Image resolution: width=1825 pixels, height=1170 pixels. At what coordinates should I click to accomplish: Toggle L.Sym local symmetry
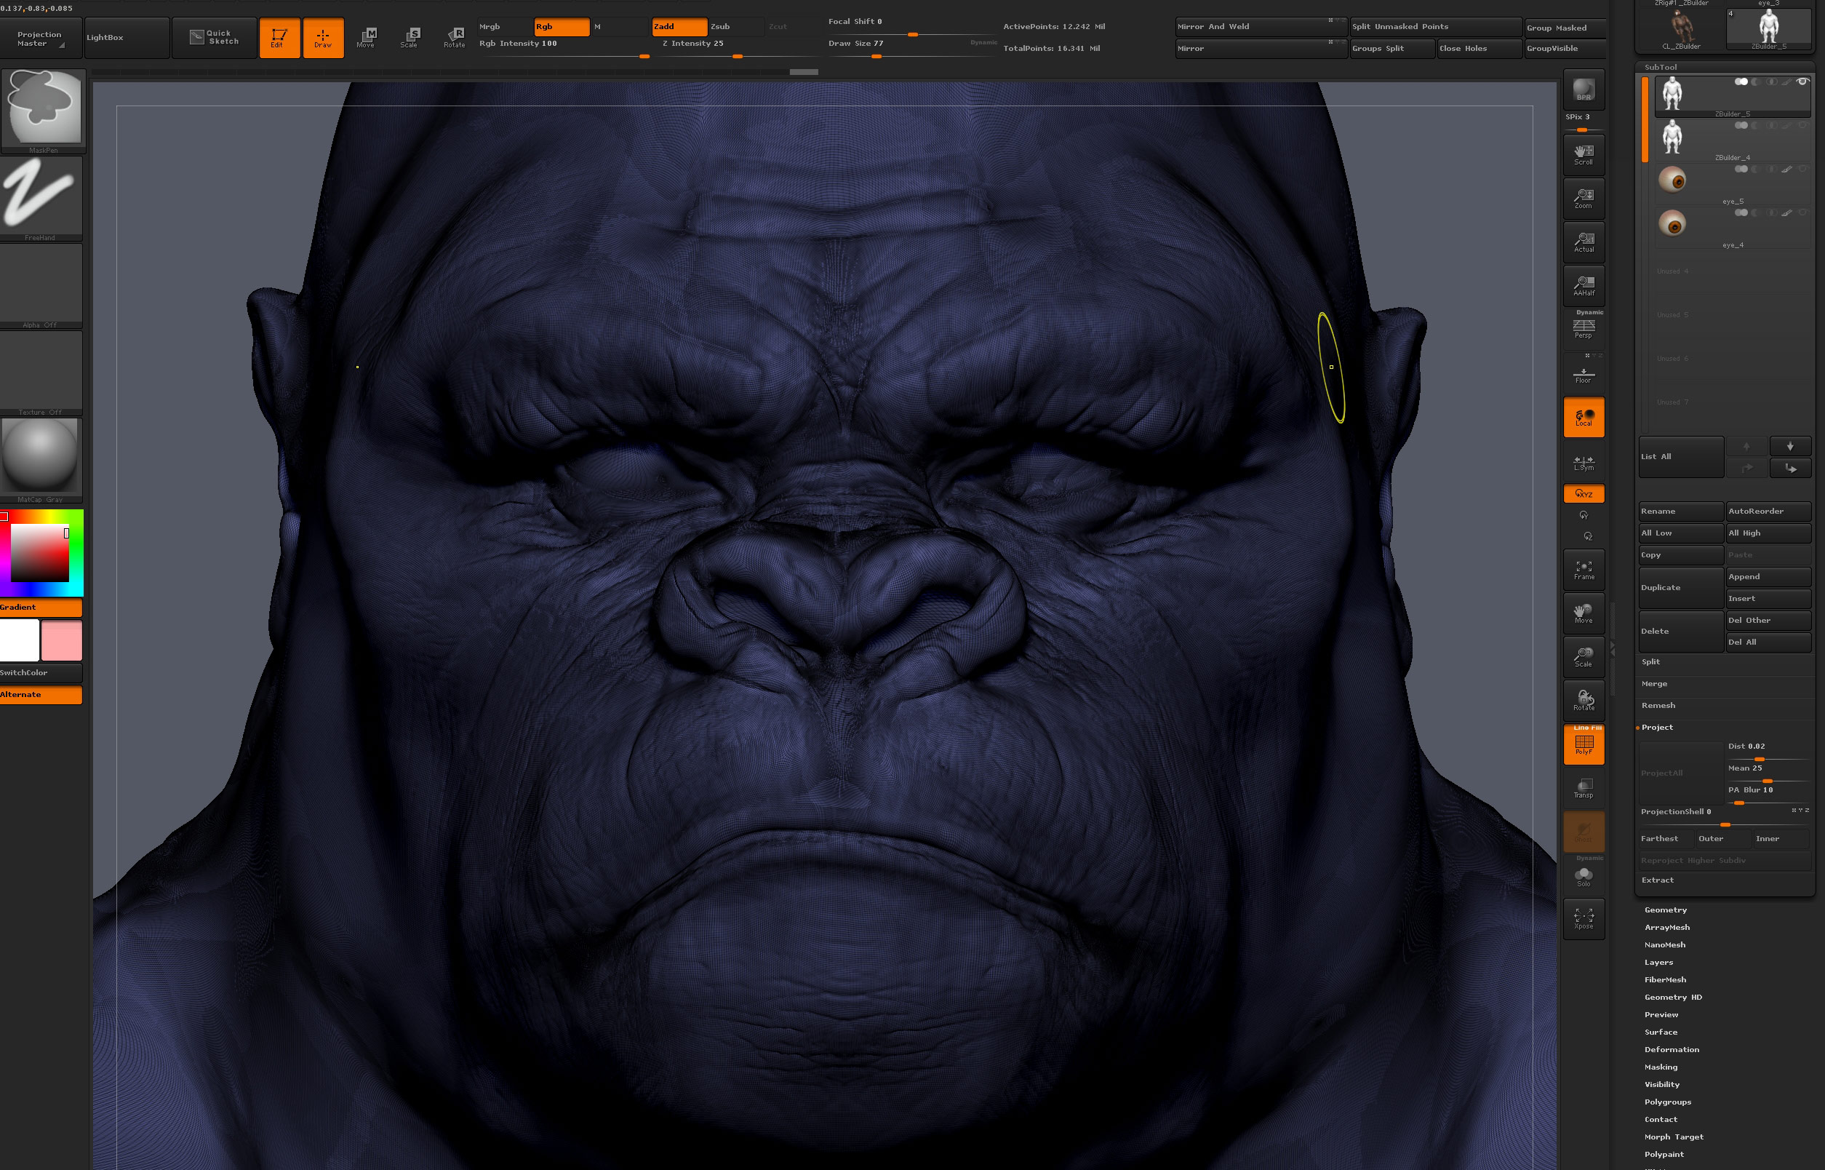click(x=1584, y=461)
